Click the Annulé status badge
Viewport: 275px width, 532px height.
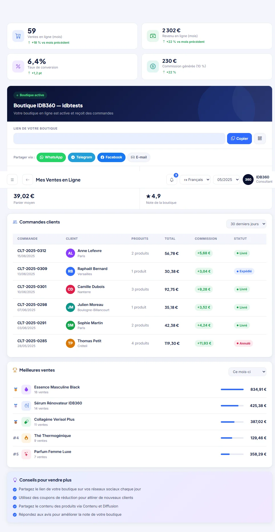point(243,343)
